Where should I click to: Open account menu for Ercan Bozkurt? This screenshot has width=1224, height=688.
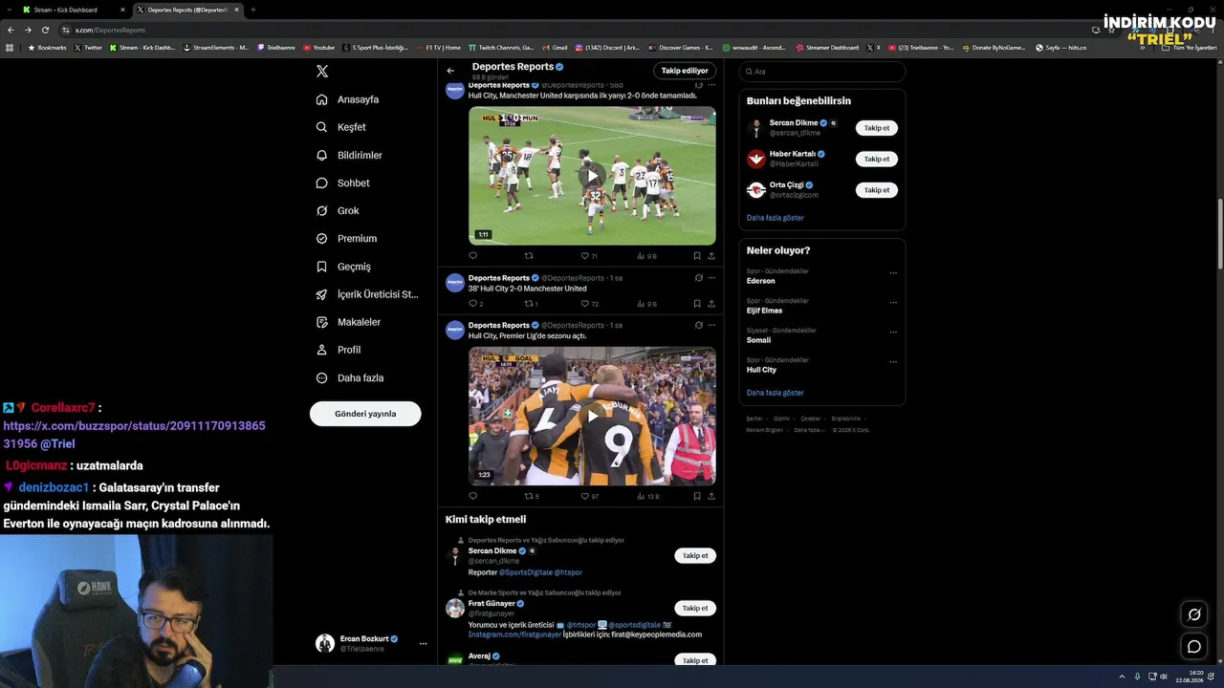point(371,644)
